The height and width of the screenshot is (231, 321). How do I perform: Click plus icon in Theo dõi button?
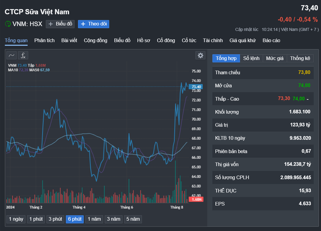click(83, 24)
